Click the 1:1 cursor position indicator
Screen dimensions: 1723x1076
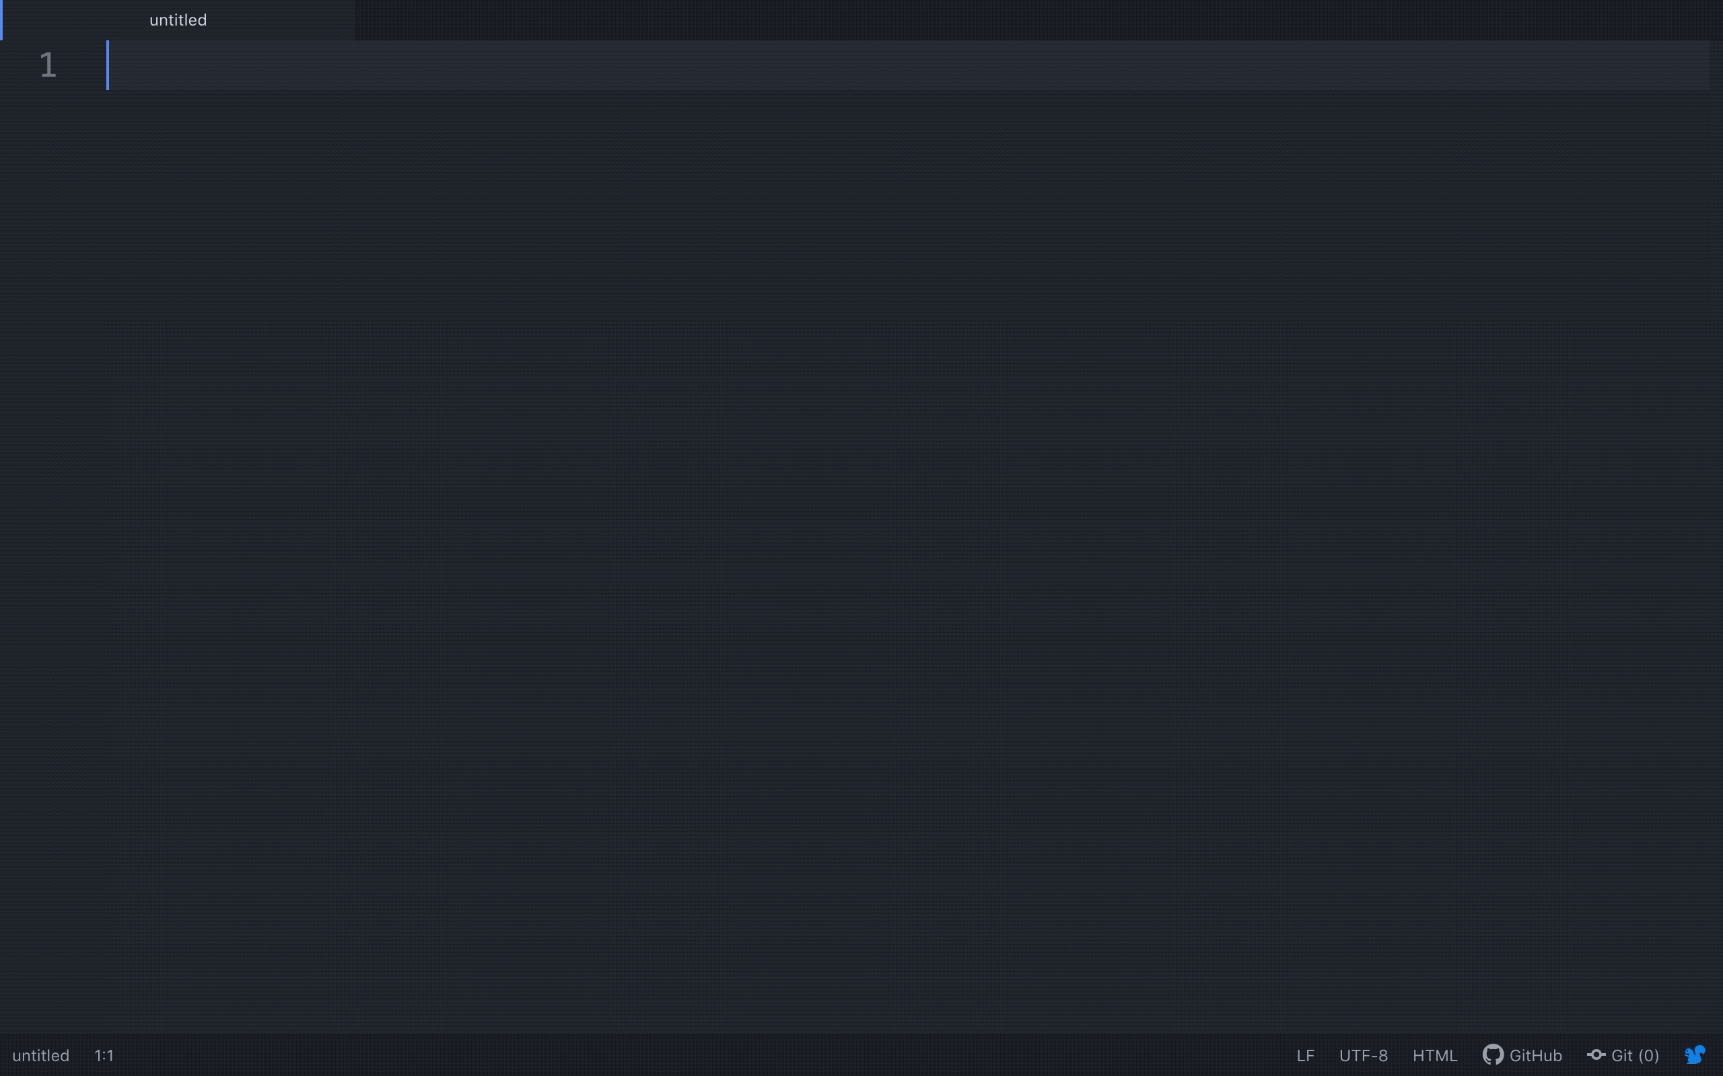[x=104, y=1055]
